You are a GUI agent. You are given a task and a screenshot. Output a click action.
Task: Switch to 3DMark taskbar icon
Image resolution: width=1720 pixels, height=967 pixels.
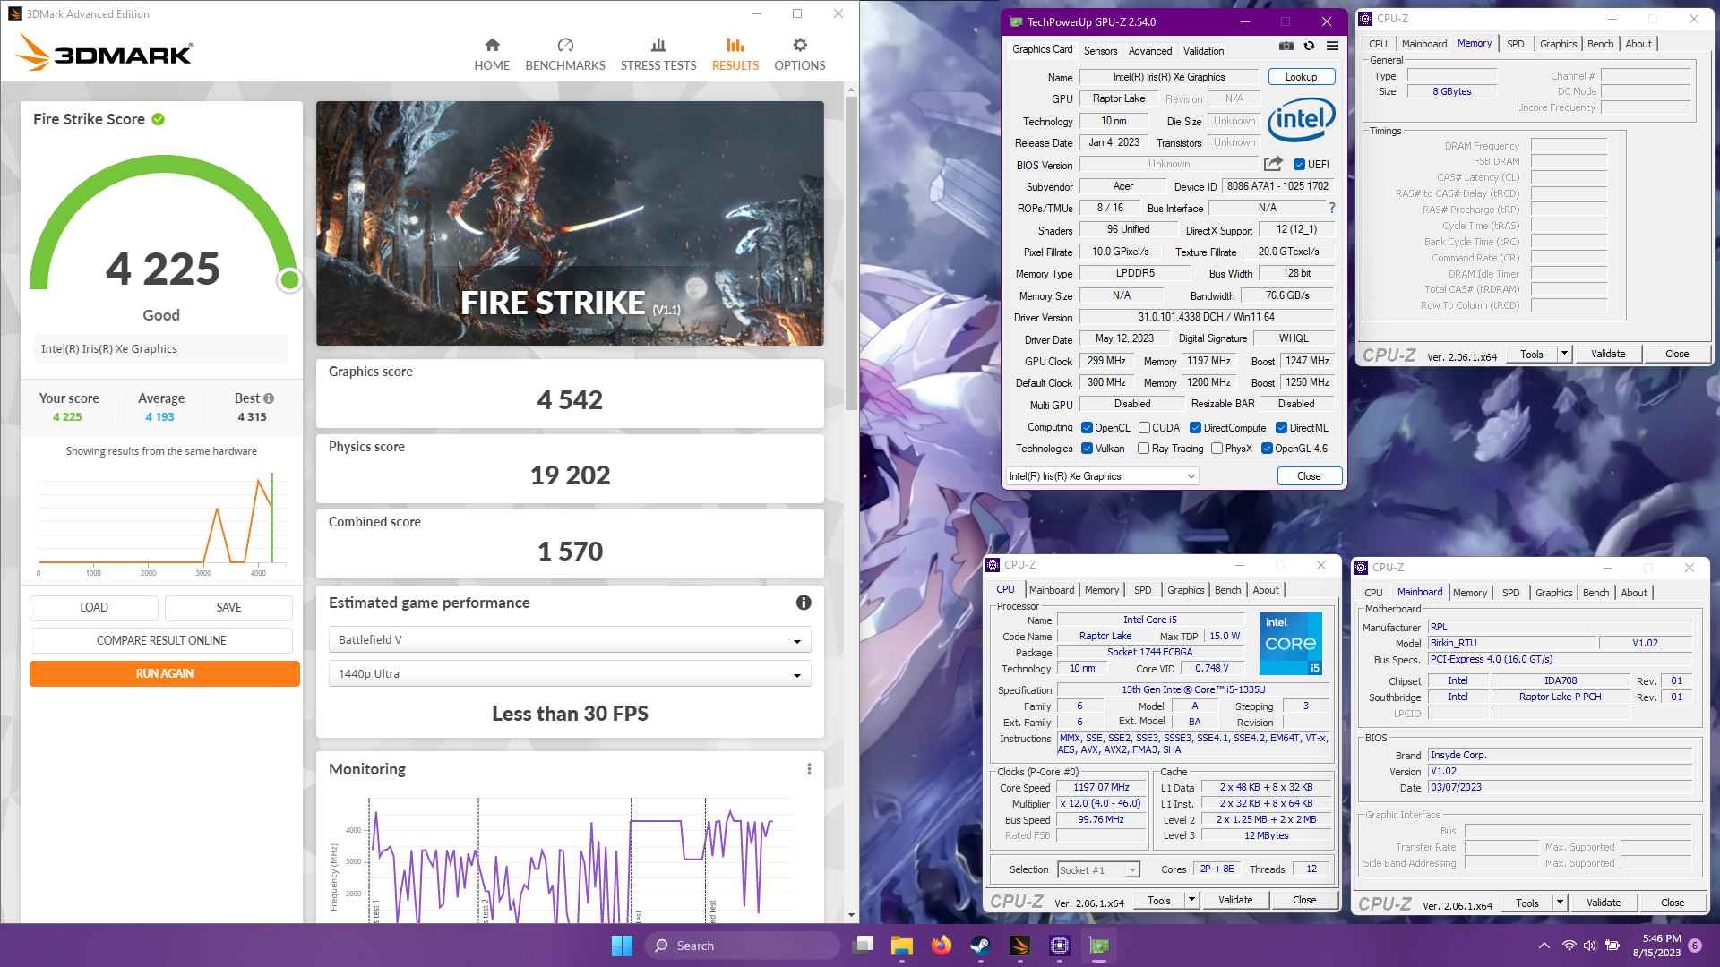click(x=1020, y=946)
